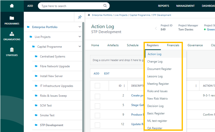Open the Organisations sidebar section
Image resolution: width=215 pixels, height=132 pixels.
12,36
